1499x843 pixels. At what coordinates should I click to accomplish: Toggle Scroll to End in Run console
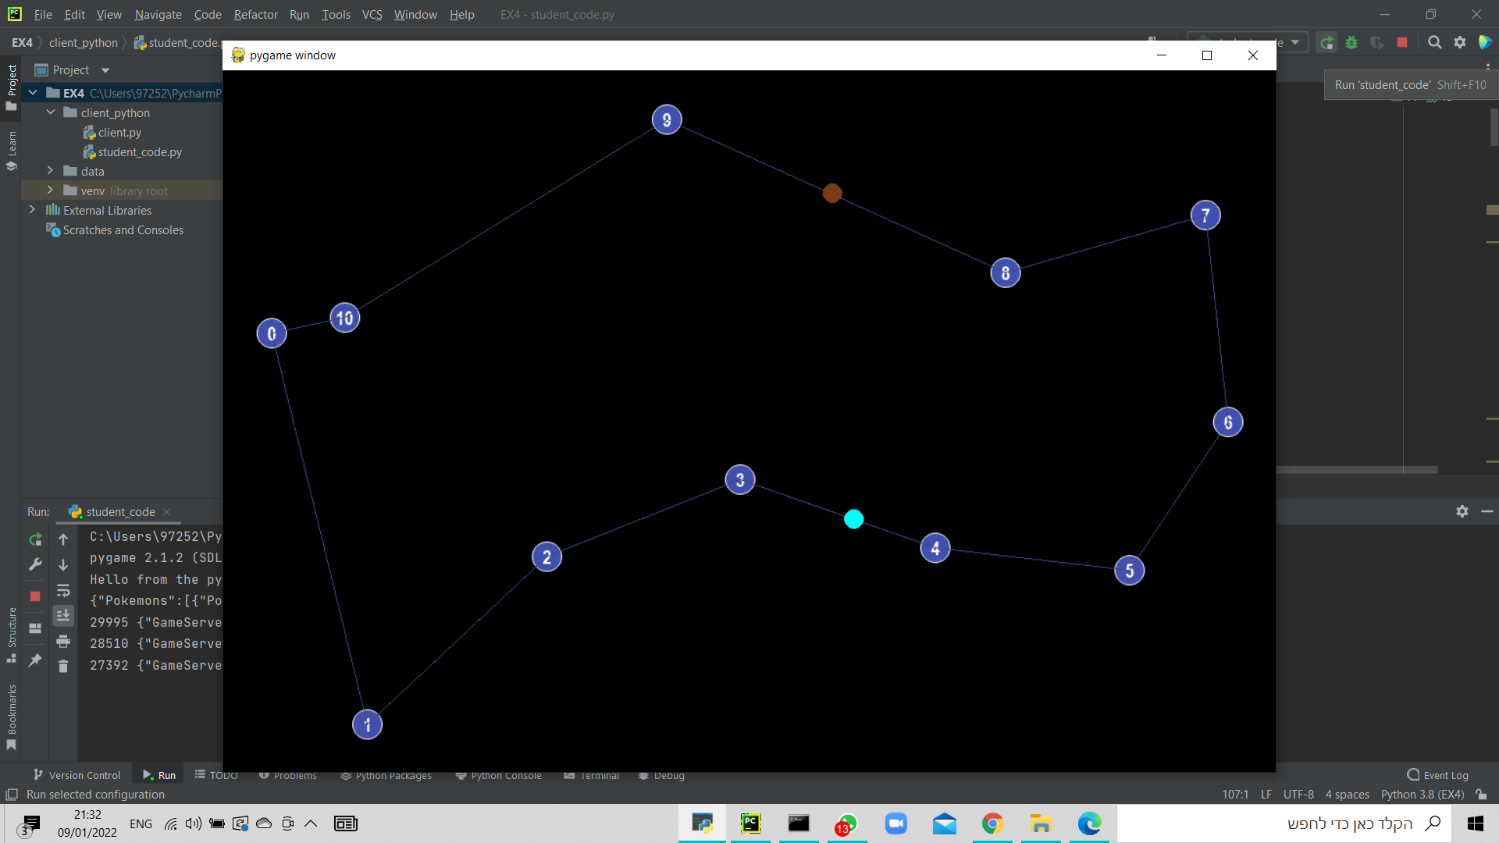(63, 615)
